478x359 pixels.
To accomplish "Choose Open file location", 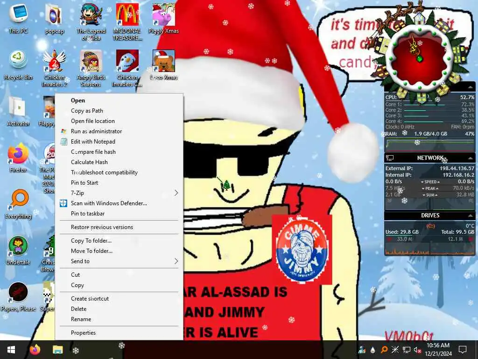I will click(119, 121).
